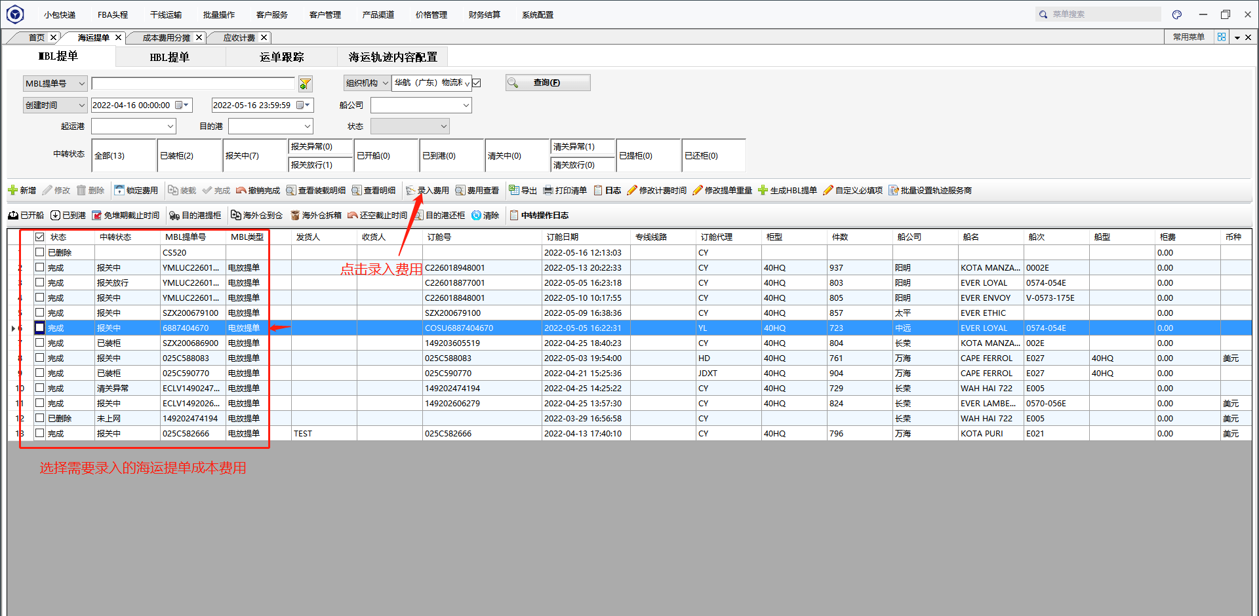The height and width of the screenshot is (616, 1259).
Task: Click the MBL number search input field
Action: pos(193,83)
